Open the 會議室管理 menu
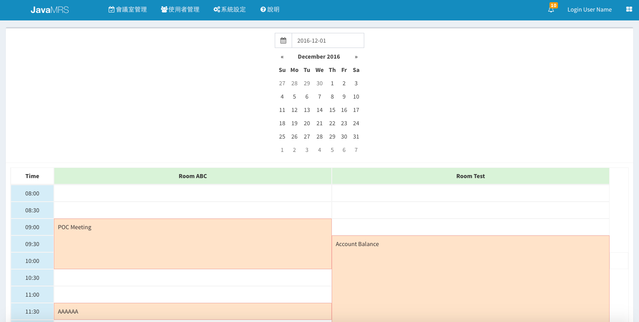The image size is (639, 322). click(x=128, y=9)
